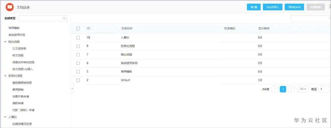Click the display order value 3.0
This screenshot has width=331, height=128.
(260, 80)
